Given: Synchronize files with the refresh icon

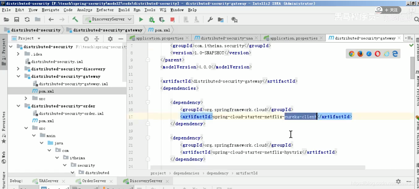Looking at the screenshot, I should 27,19.
